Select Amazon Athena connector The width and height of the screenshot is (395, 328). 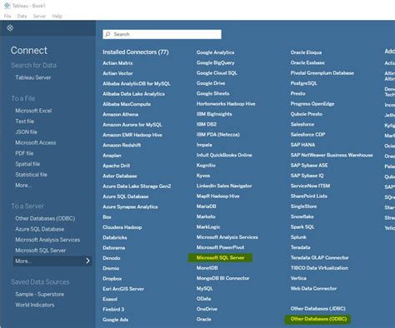tap(120, 114)
